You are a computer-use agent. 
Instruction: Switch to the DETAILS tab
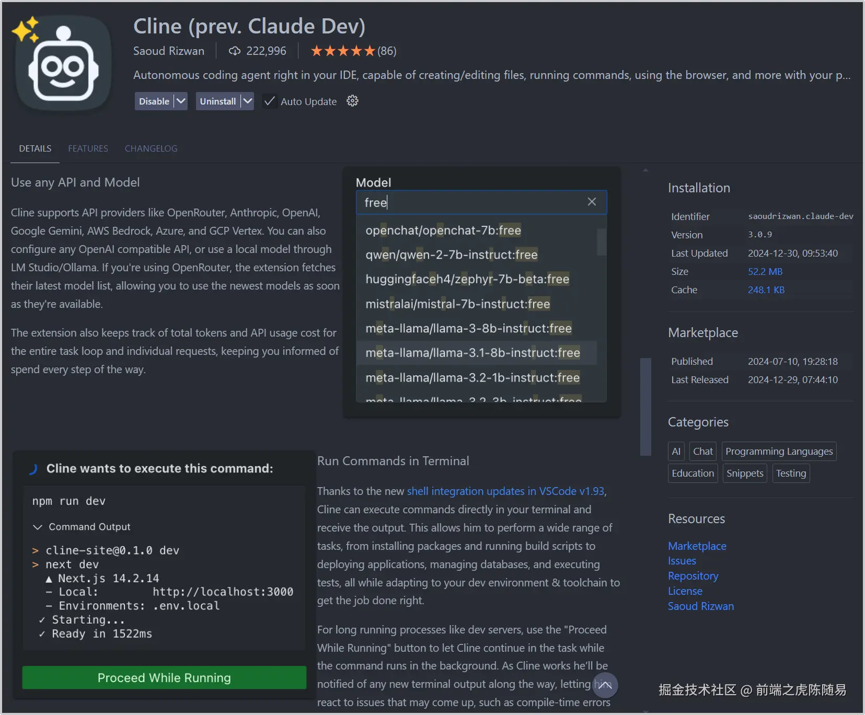pyautogui.click(x=35, y=148)
